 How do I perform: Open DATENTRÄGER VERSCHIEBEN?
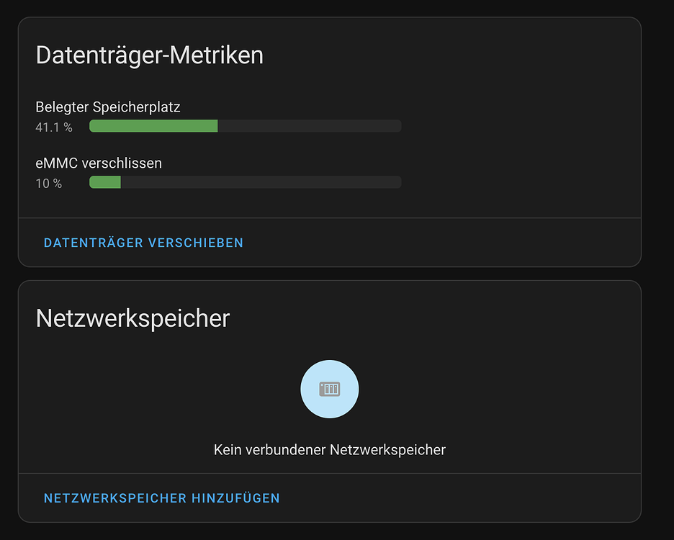tap(143, 243)
